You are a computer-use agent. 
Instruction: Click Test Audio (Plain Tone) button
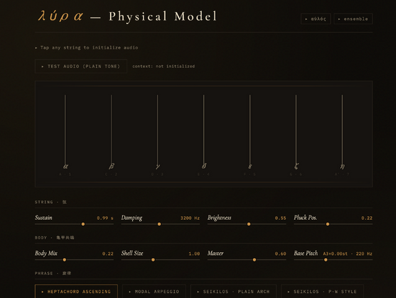81,66
